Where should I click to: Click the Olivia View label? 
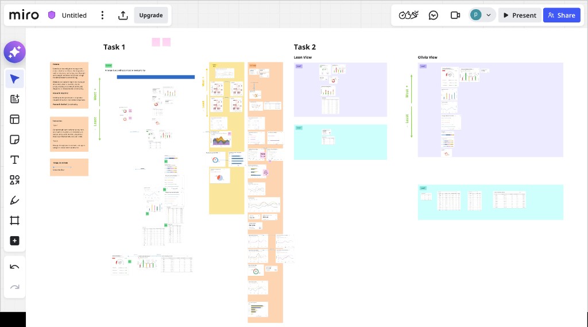(x=427, y=57)
